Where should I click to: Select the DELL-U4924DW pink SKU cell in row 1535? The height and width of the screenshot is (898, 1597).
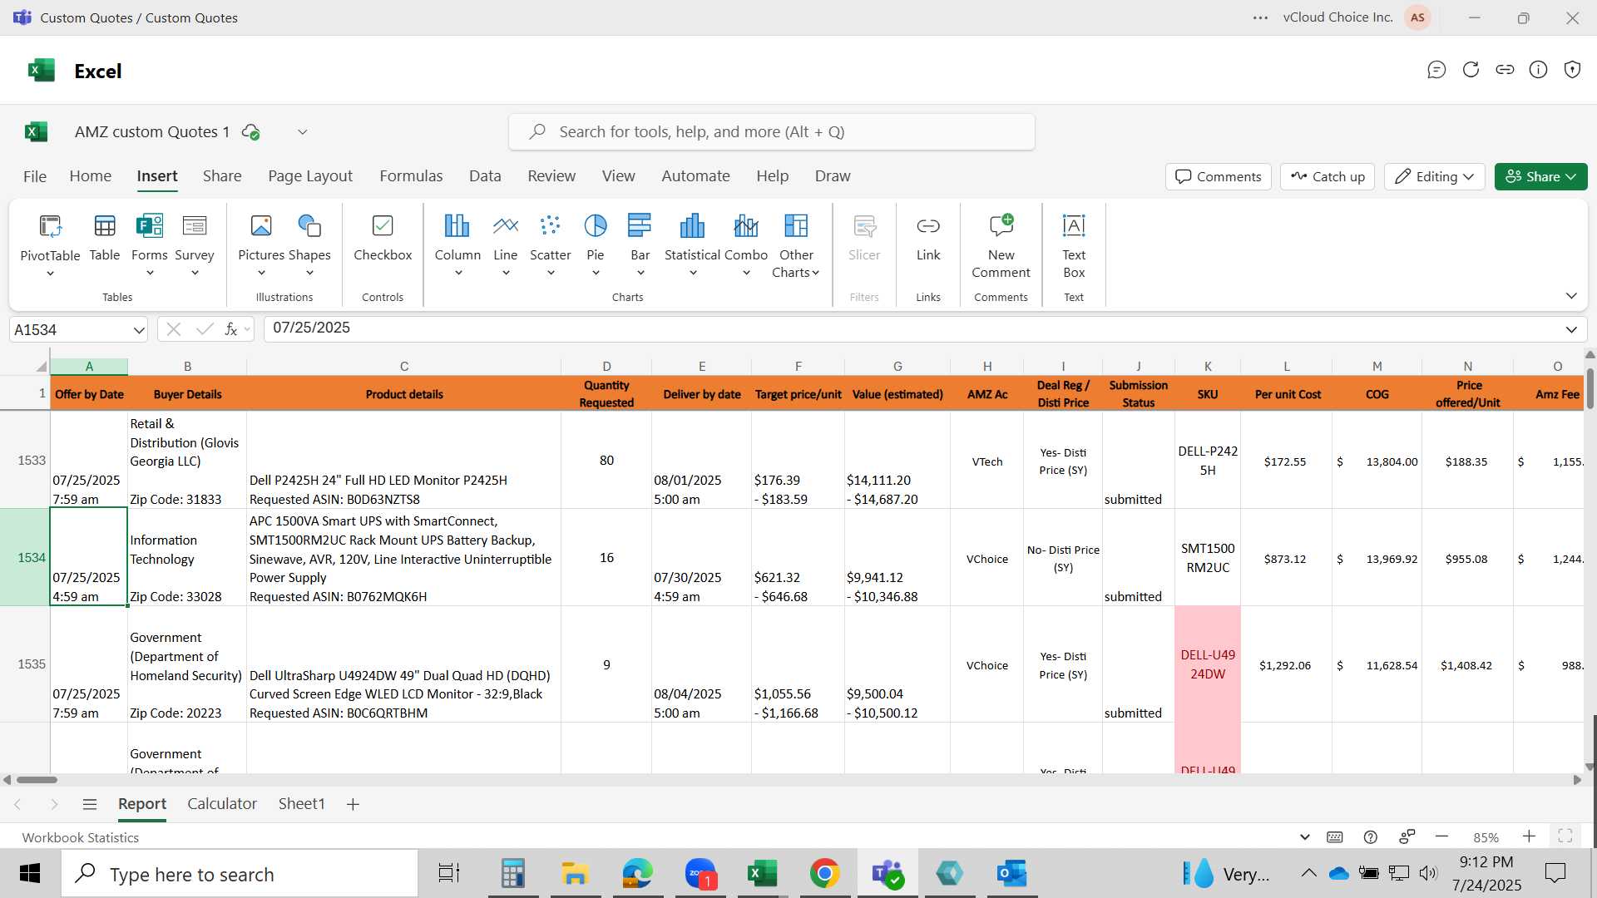point(1208,664)
